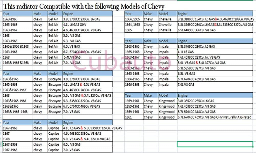
Task: Select the '3.8L 3852CC 235Cu.L6 GAS' Kingswood cell
Action: pyautogui.click(x=196, y=101)
